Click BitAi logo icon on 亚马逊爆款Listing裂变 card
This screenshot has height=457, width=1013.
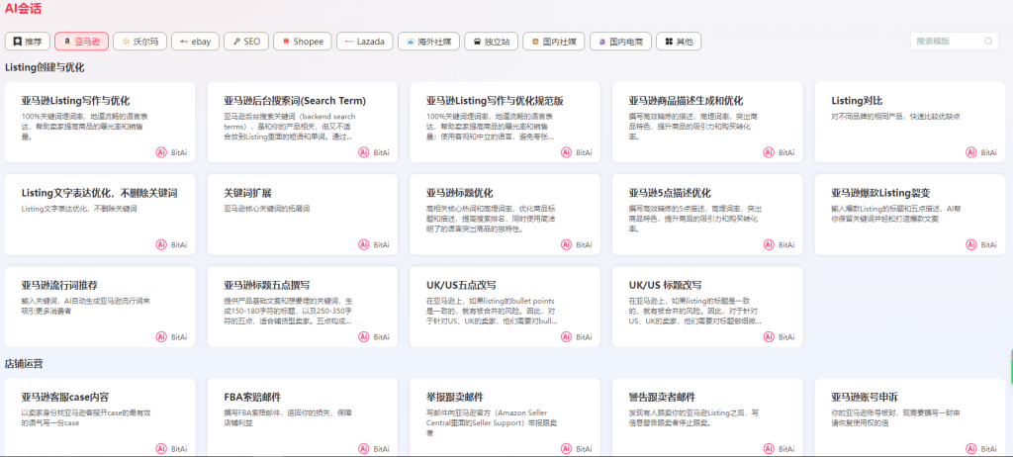969,244
